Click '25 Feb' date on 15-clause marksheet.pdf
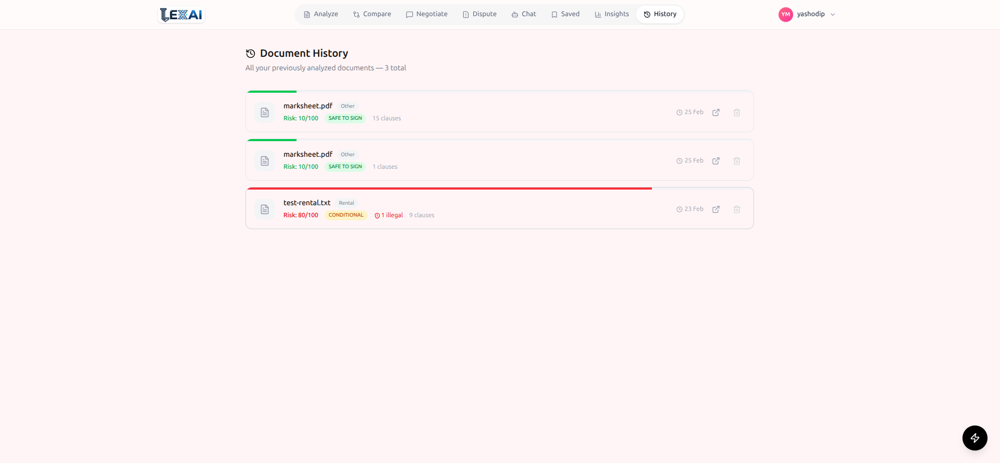Image resolution: width=1000 pixels, height=463 pixels. click(690, 112)
